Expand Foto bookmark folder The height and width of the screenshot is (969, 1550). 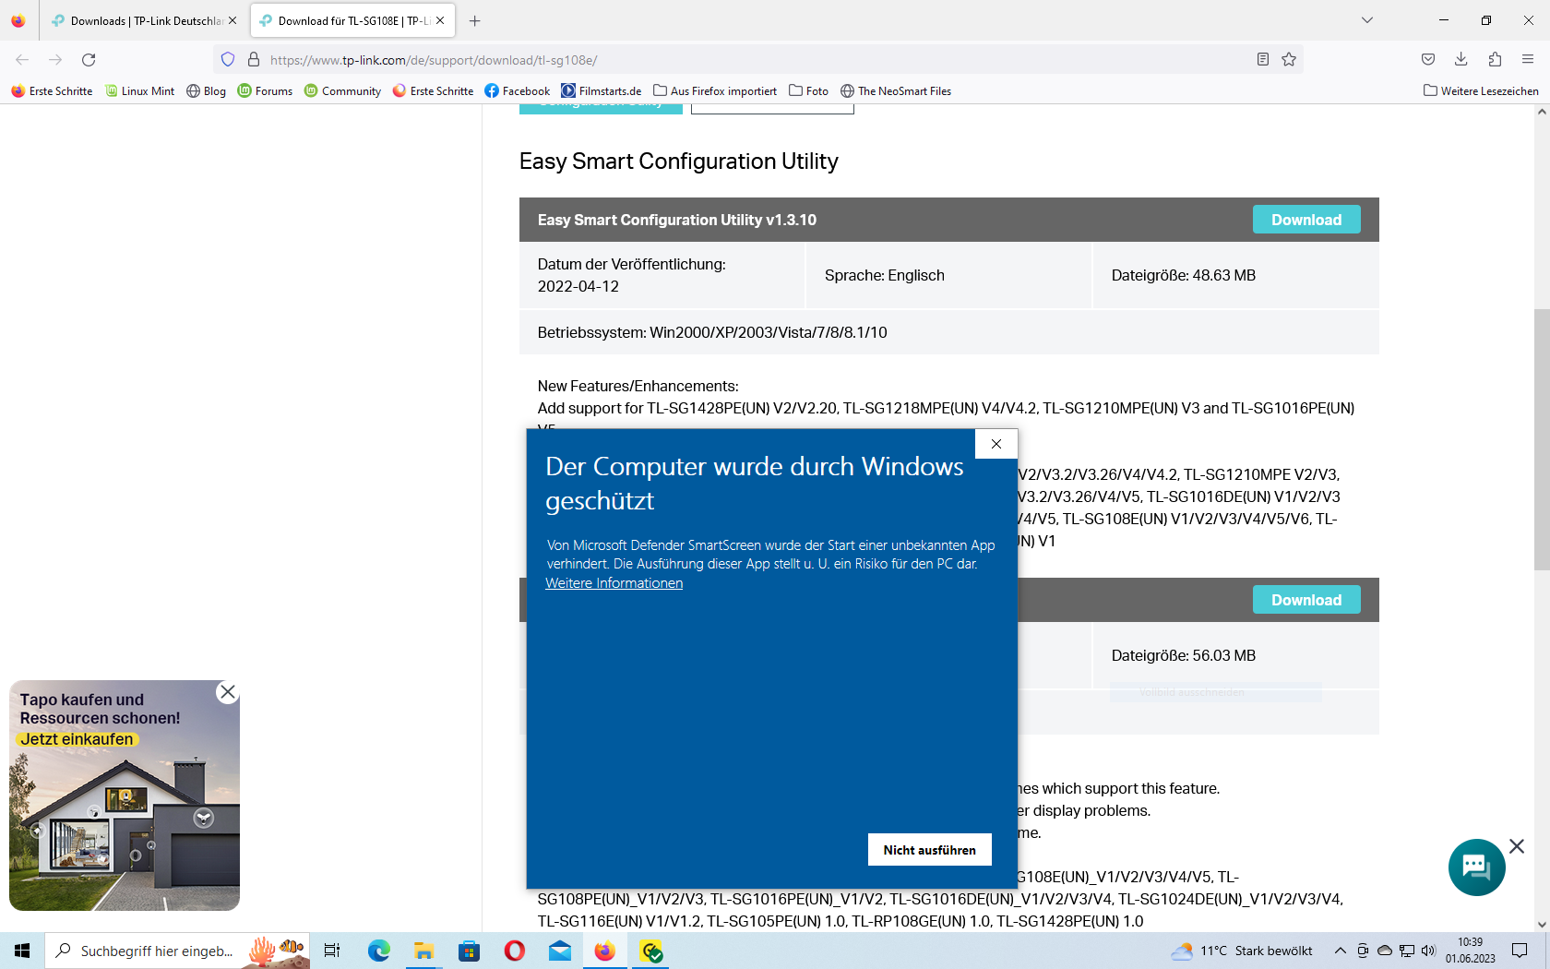[808, 91]
